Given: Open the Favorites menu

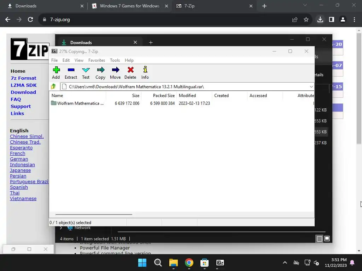Looking at the screenshot, I should click(x=97, y=60).
